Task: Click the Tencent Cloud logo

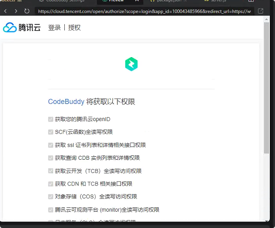Action: point(22,27)
